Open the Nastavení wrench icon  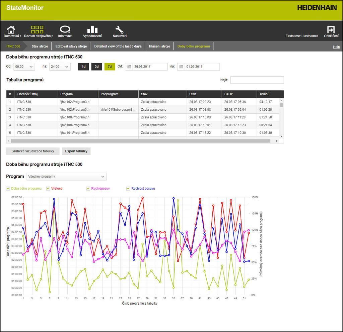(x=120, y=30)
